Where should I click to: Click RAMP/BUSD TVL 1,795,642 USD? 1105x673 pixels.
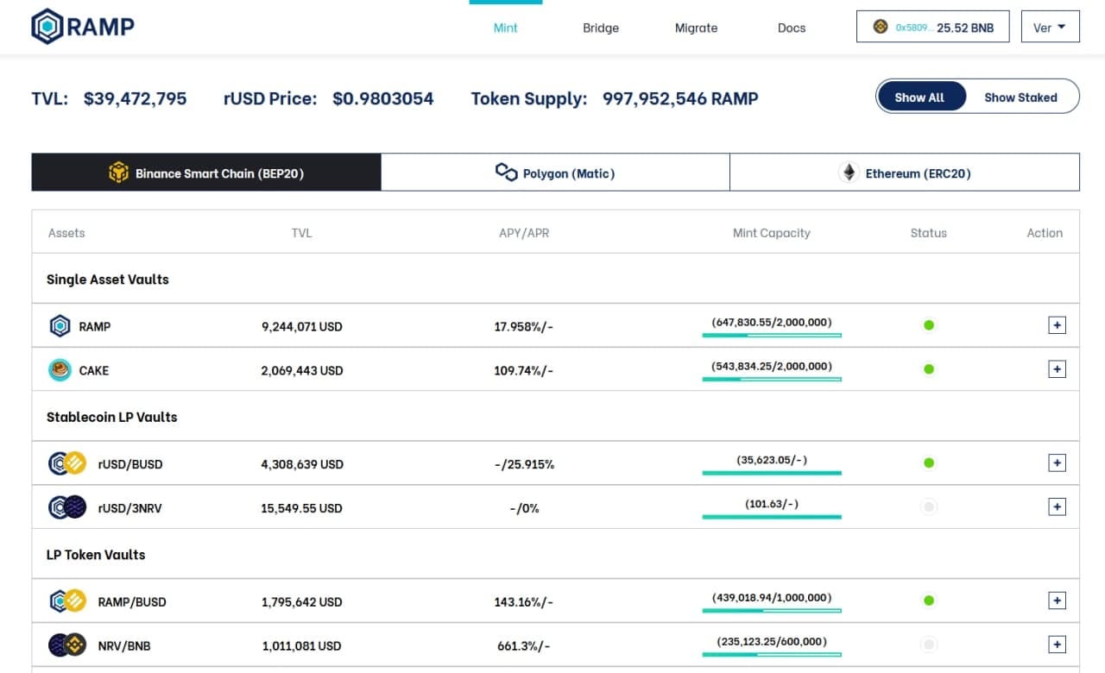click(x=302, y=602)
